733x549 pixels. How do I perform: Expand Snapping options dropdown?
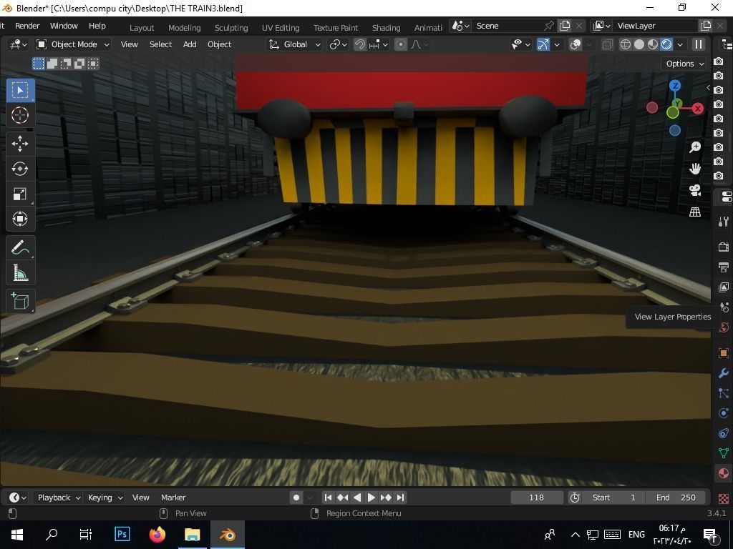tap(379, 44)
